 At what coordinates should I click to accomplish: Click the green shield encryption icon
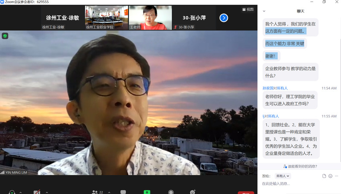click(x=5, y=36)
